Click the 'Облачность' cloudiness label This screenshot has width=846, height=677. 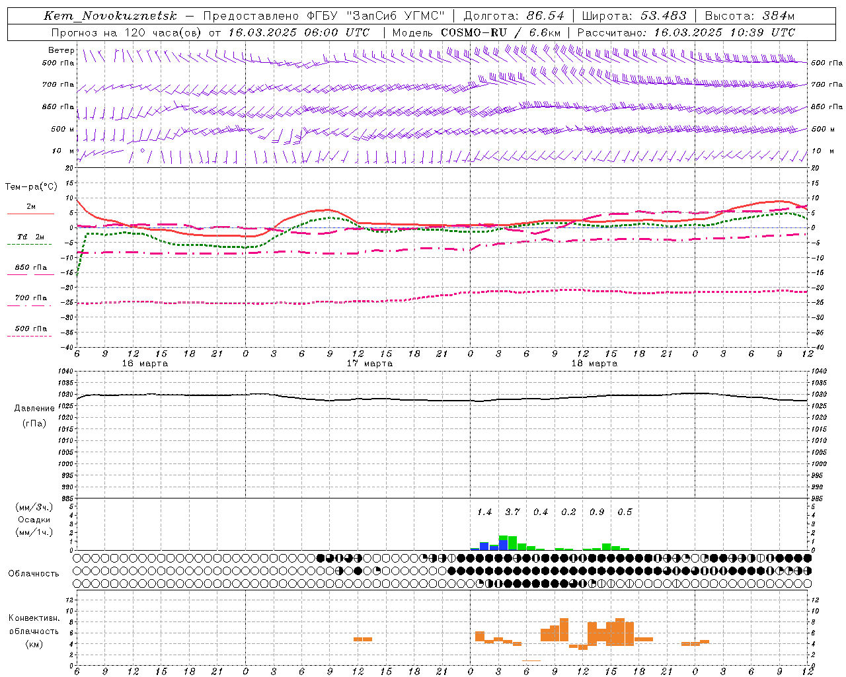[34, 573]
